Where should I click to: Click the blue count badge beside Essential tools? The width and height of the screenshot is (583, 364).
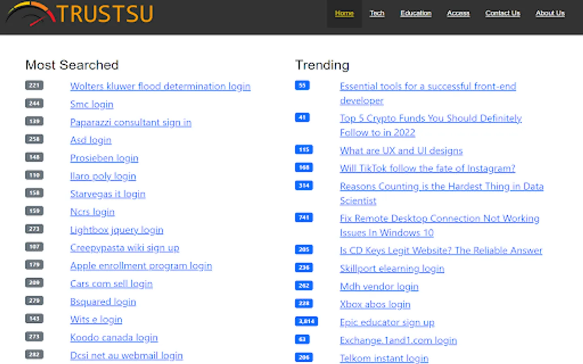(302, 85)
